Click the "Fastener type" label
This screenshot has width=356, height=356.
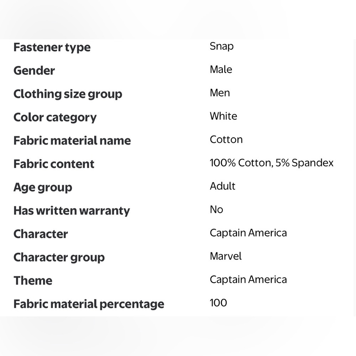pyautogui.click(x=52, y=47)
